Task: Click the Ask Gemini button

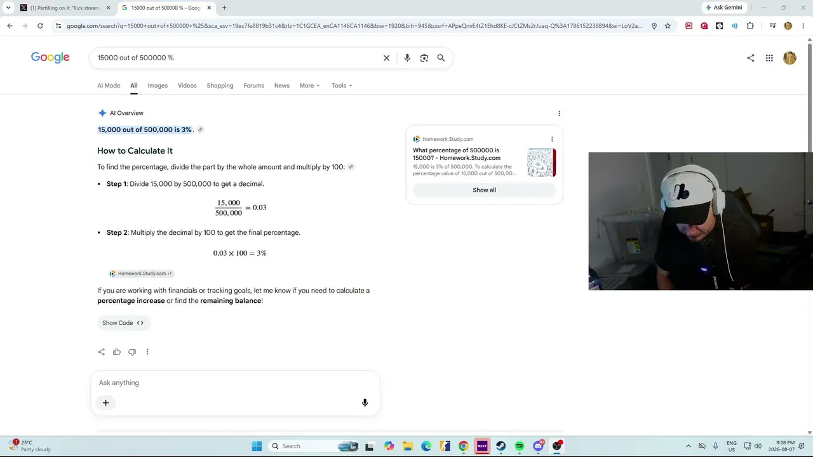Action: point(723,8)
